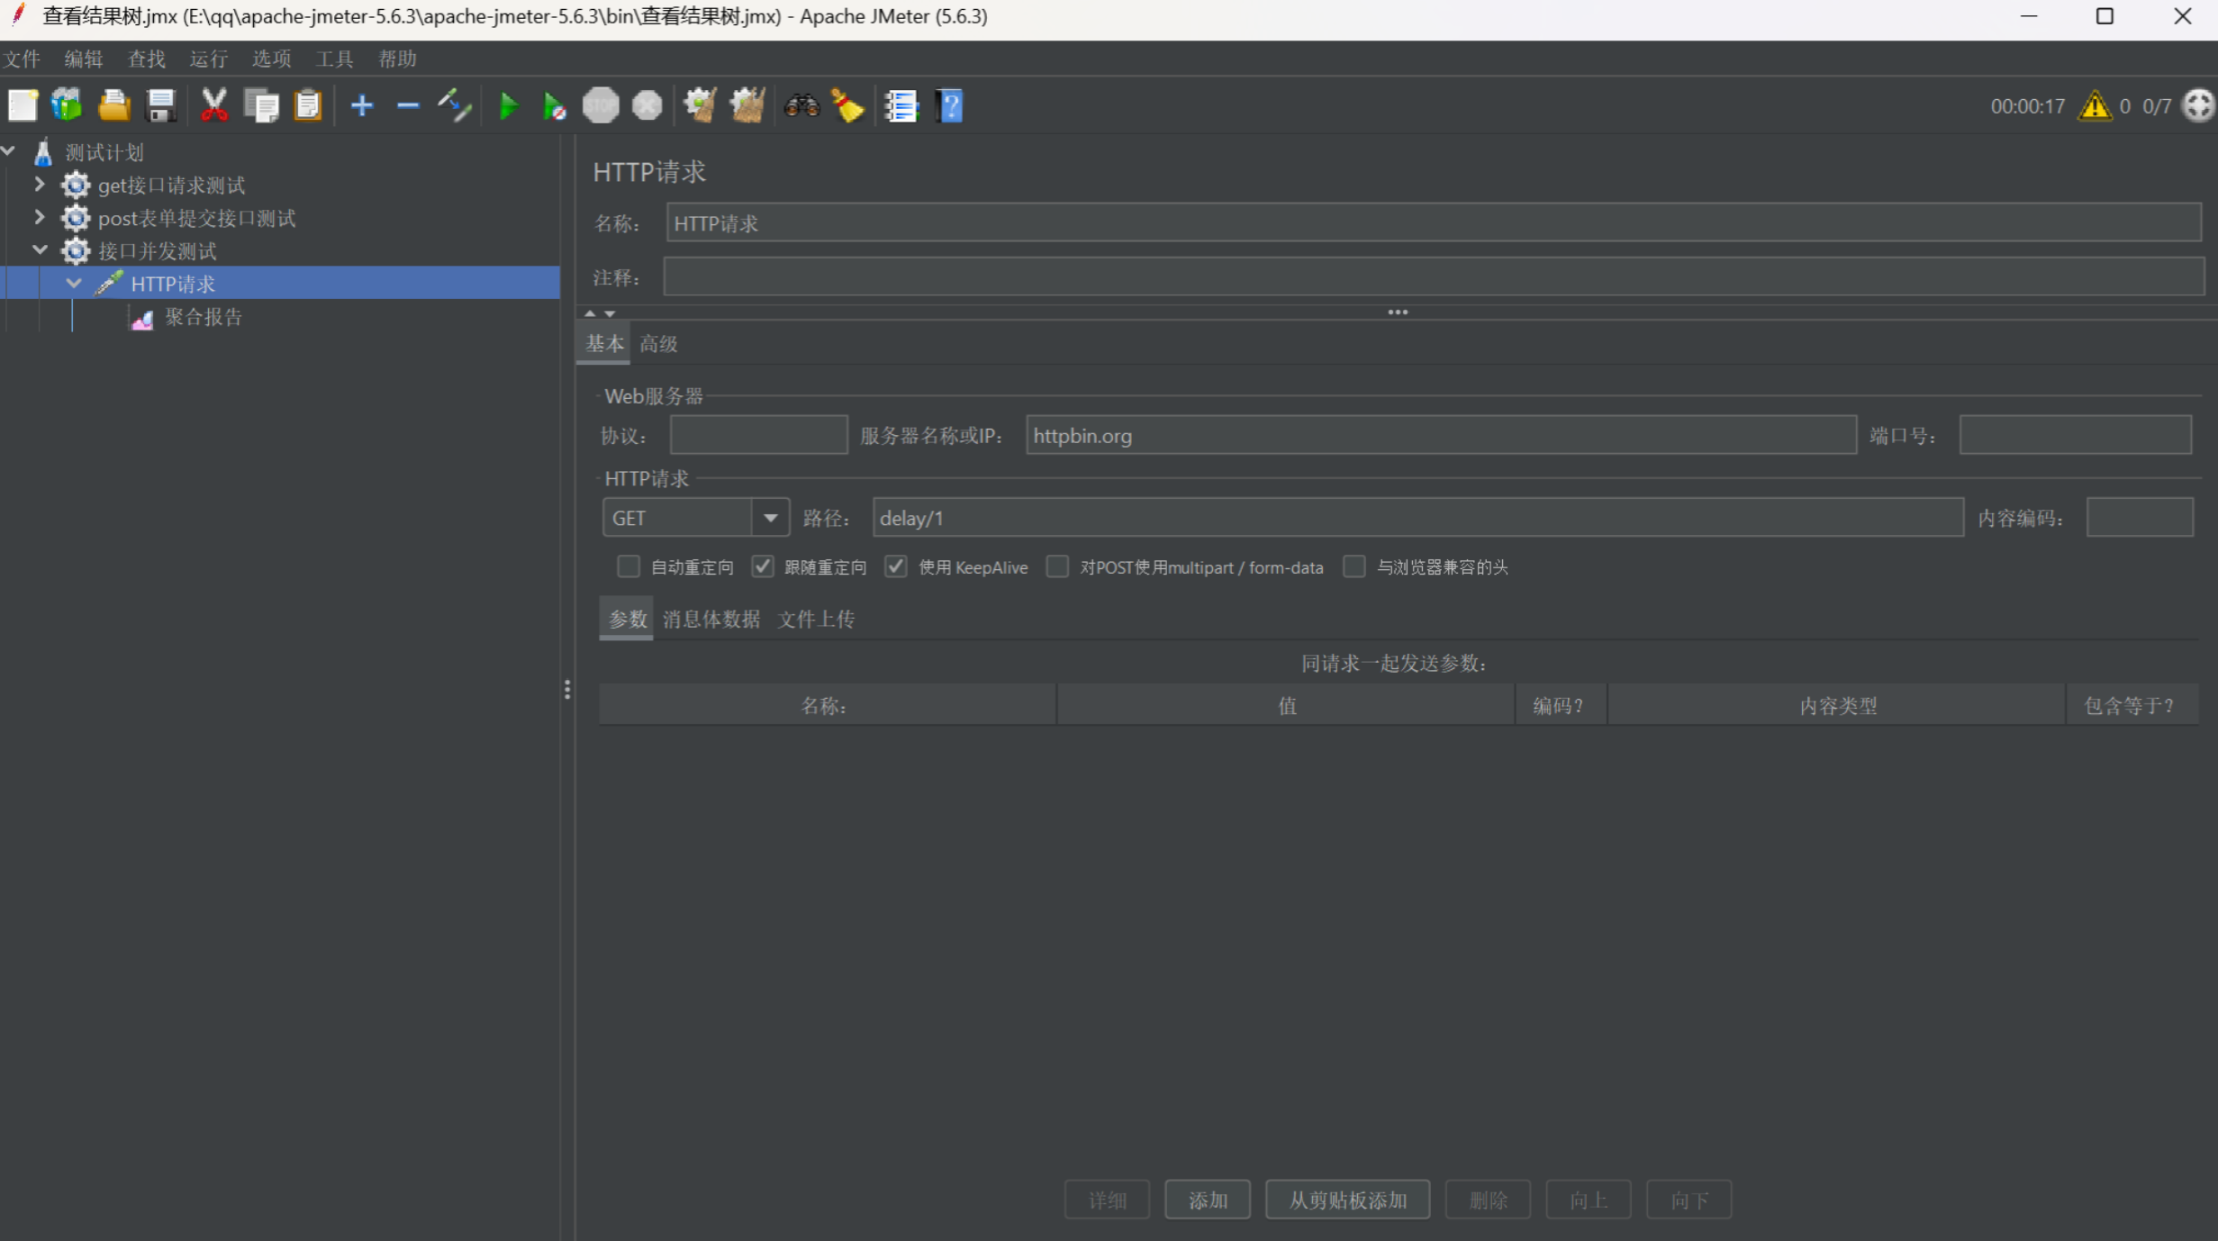Click the blue Help question icon

[x=949, y=106]
